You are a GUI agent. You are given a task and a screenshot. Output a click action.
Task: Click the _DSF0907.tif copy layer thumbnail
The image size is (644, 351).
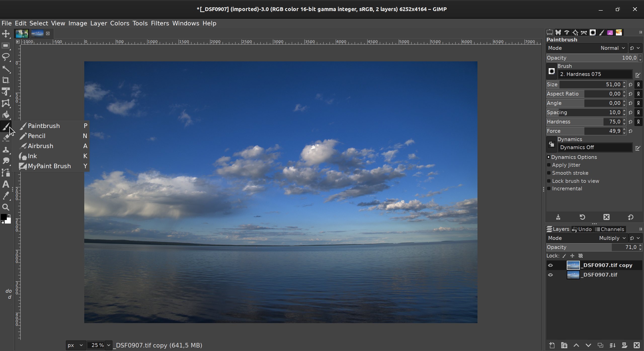click(573, 265)
